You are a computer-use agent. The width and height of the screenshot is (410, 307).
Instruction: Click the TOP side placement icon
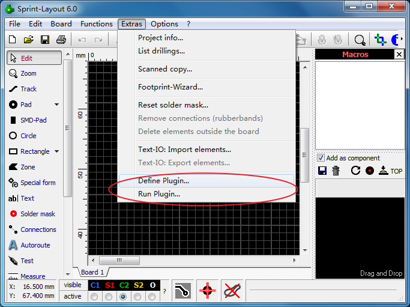click(x=391, y=171)
